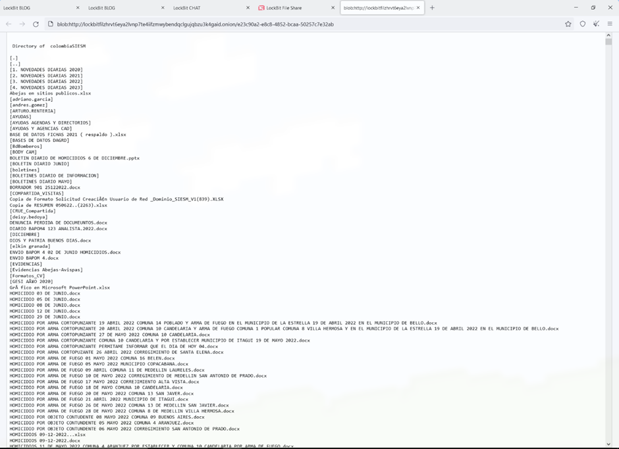The image size is (619, 449).
Task: Open the application hamburger menu
Action: [x=610, y=24]
